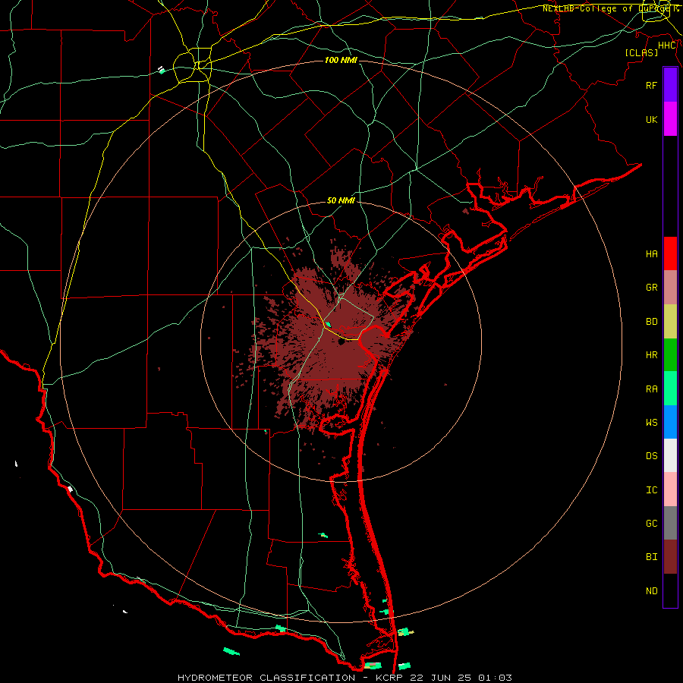Click the GR legend label
The width and height of the screenshot is (683, 683).
click(x=652, y=288)
